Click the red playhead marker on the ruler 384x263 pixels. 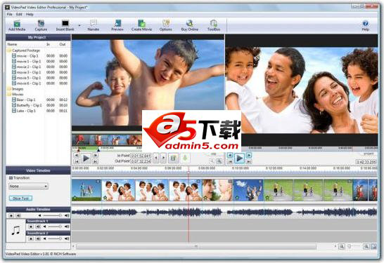tap(188, 172)
